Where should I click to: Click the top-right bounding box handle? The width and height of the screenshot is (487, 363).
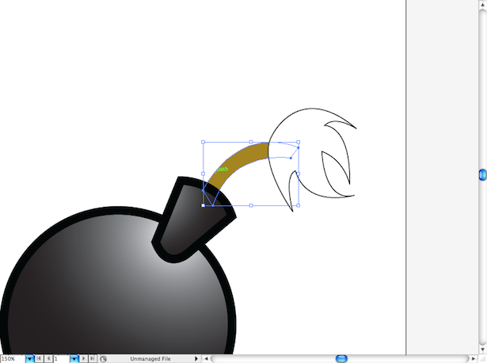tap(299, 142)
